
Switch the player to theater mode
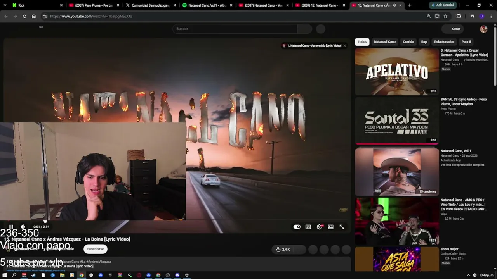point(331,227)
